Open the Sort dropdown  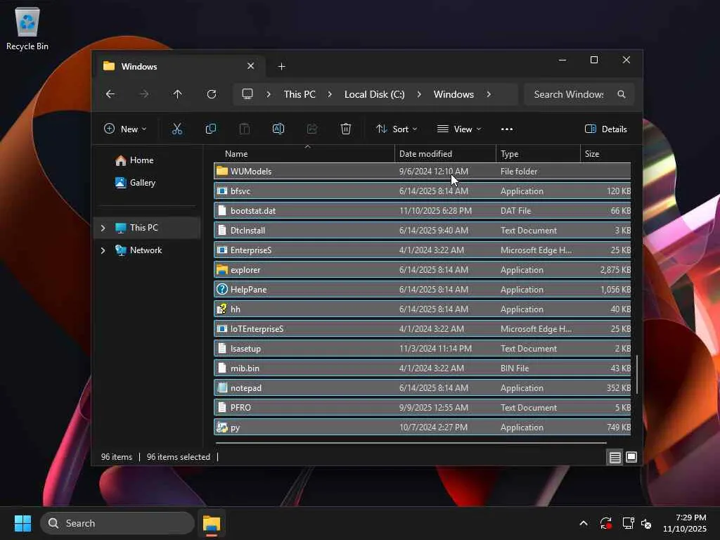(x=397, y=129)
